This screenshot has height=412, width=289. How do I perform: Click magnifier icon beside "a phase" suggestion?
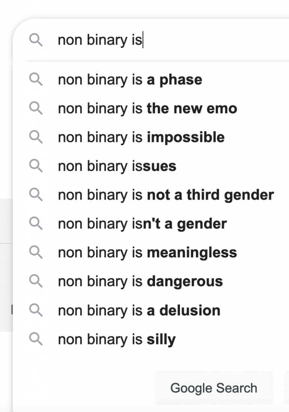(36, 80)
